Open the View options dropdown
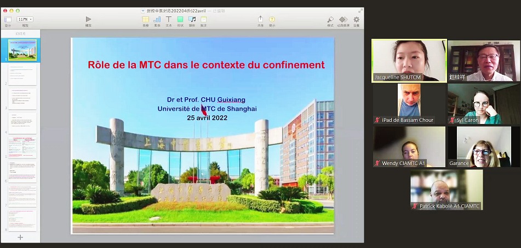The height and width of the screenshot is (248, 521). (x=8, y=20)
